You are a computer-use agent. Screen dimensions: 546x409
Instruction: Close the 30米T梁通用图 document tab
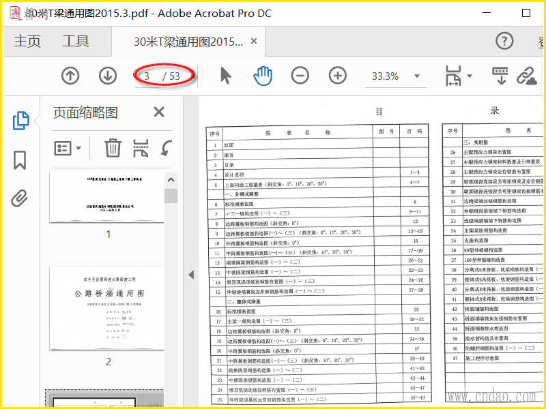point(254,42)
